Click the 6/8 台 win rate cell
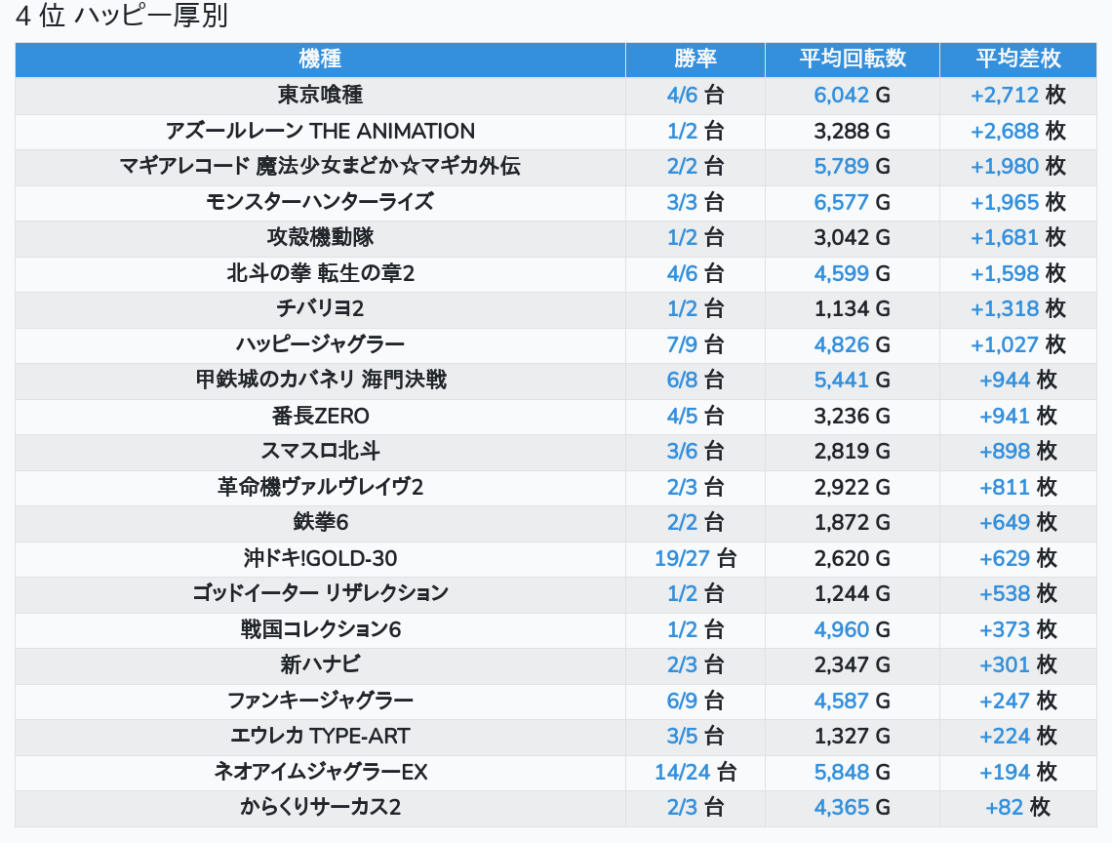Viewport: 1112px width, 843px height. (695, 380)
